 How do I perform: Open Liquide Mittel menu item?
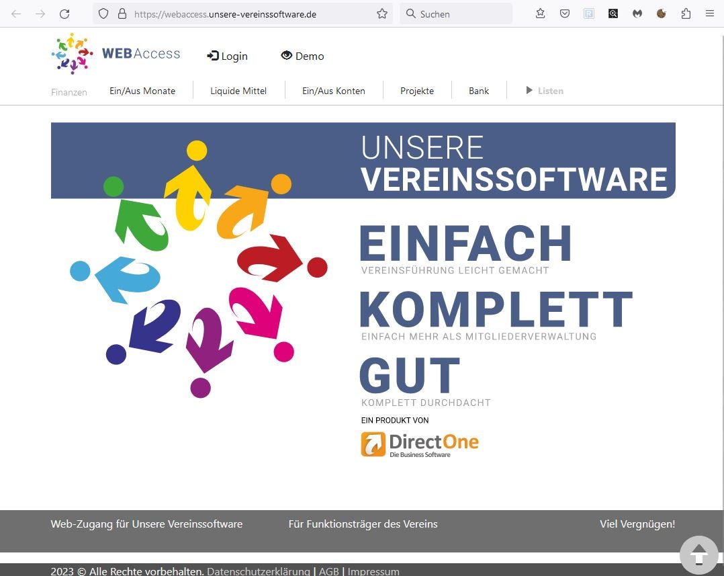point(238,91)
